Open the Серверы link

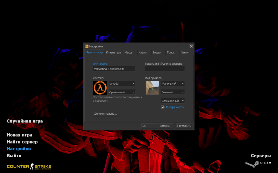click(x=261, y=156)
